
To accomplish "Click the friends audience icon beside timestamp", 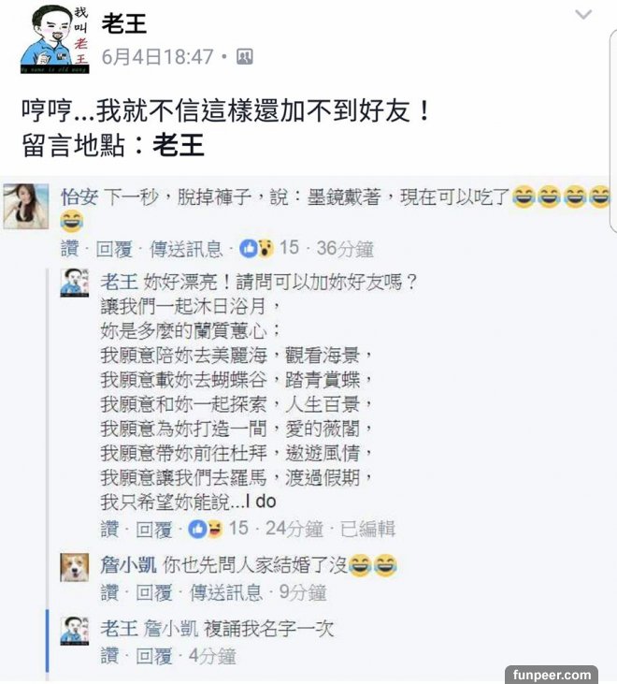I will [244, 57].
